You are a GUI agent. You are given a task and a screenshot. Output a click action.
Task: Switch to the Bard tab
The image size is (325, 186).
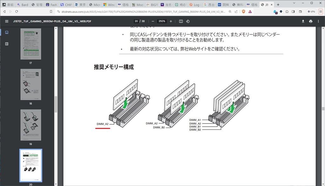[x=23, y=4]
